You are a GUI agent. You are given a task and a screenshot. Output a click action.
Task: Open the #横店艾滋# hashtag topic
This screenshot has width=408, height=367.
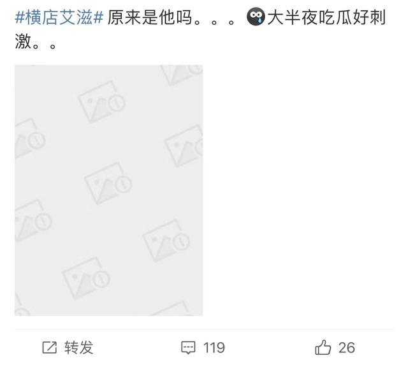click(x=59, y=17)
